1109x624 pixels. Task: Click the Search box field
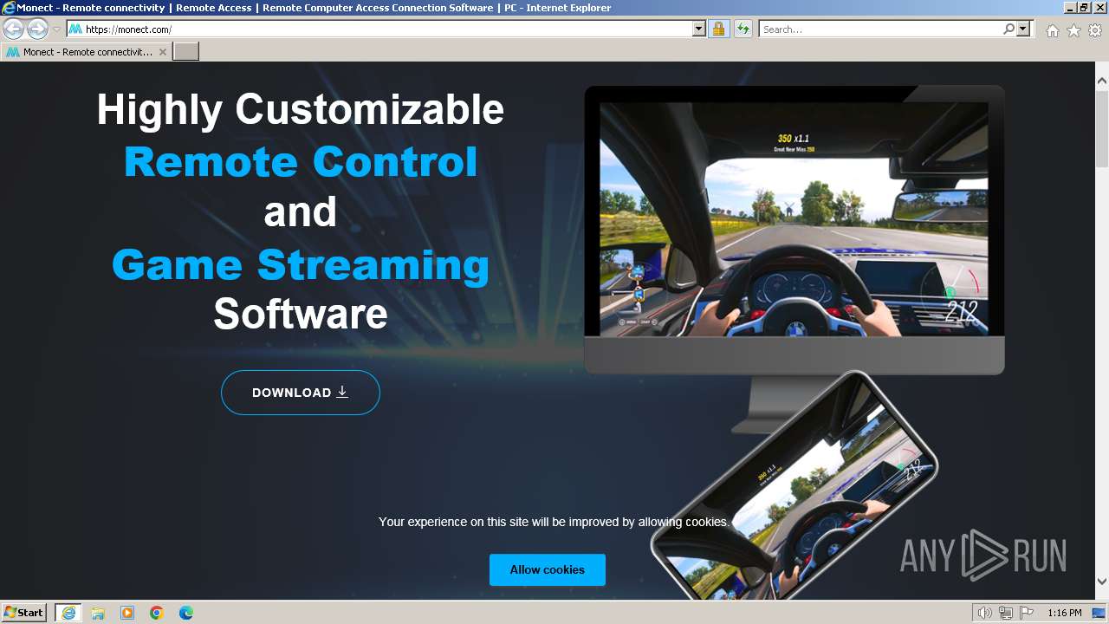[x=881, y=29]
